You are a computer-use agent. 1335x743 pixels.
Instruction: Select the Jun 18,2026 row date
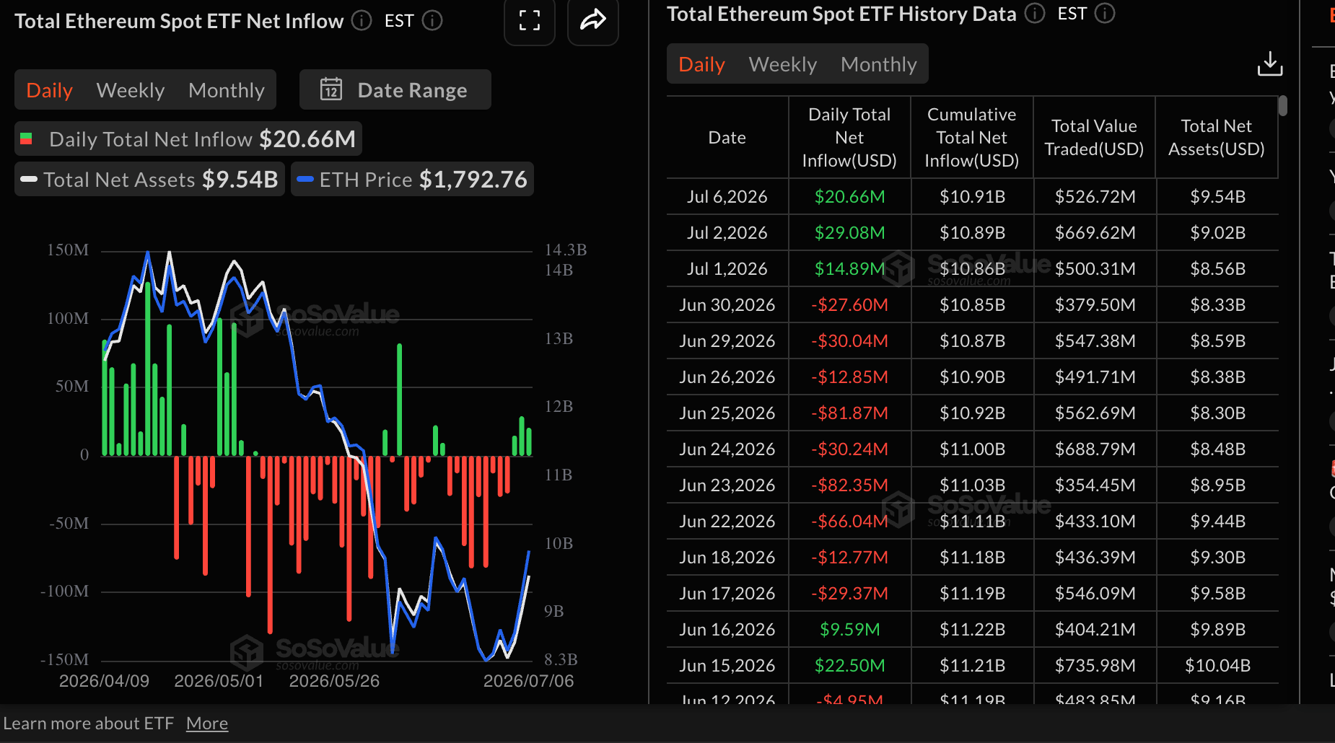tap(727, 557)
